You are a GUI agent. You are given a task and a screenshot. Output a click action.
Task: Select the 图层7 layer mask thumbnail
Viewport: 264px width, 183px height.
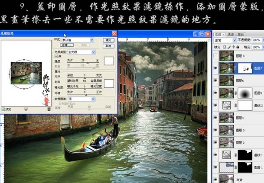pos(245,68)
